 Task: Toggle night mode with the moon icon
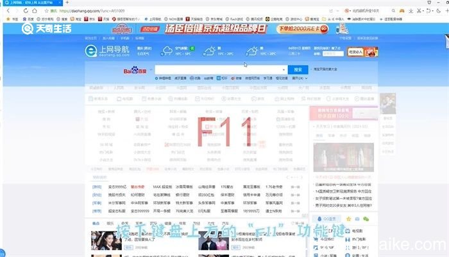click(438, 11)
